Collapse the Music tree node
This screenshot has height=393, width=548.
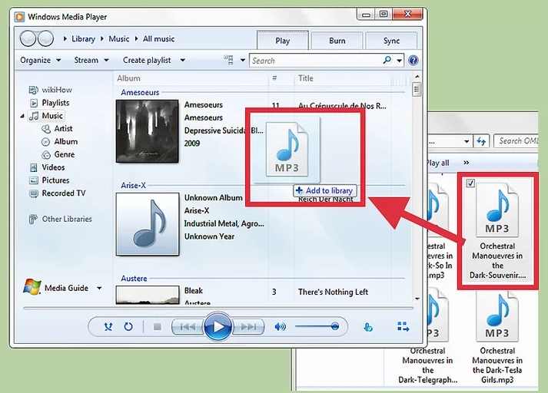22,116
